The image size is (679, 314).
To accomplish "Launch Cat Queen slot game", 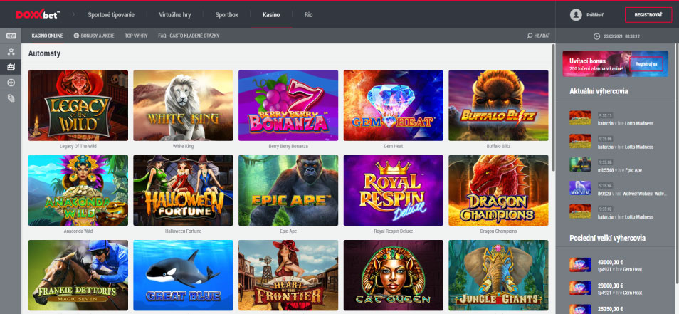I will [393, 275].
